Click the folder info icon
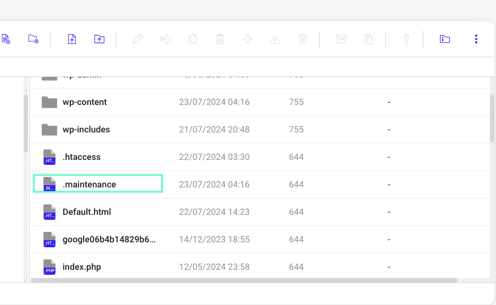The height and width of the screenshot is (305, 496). click(445, 39)
